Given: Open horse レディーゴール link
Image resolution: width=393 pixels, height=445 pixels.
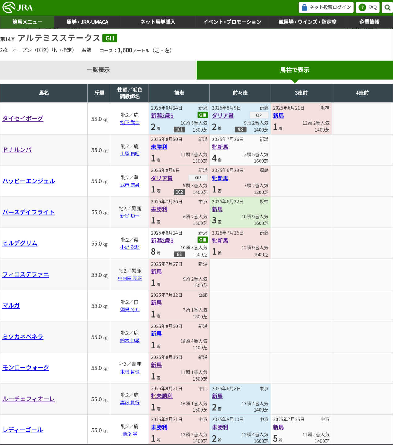Looking at the screenshot, I should pos(23,430).
